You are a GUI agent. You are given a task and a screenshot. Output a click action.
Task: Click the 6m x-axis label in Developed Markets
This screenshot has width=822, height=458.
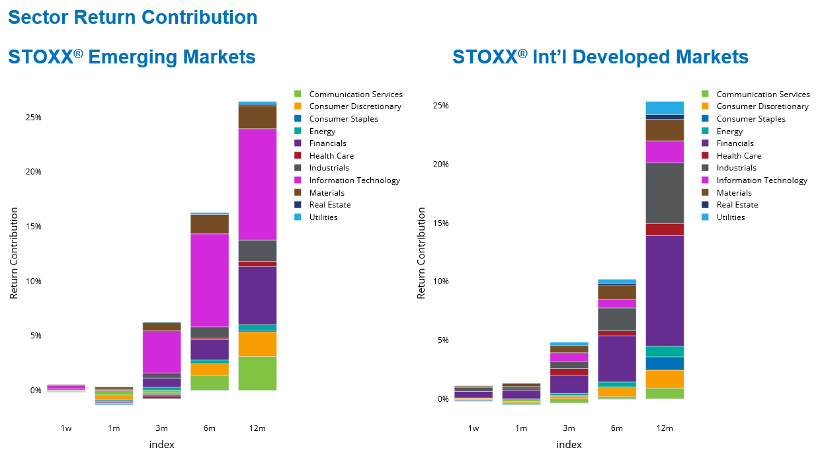[x=617, y=428]
